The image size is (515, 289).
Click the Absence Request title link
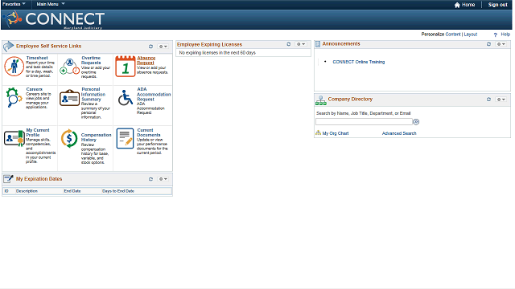[146, 60]
